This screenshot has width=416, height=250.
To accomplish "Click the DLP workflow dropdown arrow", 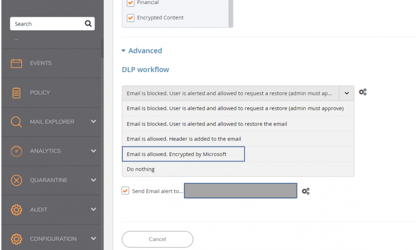I will (x=347, y=93).
